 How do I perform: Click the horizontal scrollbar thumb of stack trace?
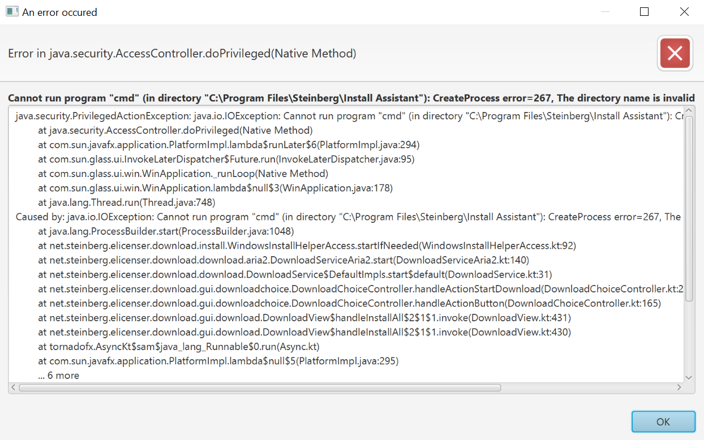[260, 388]
